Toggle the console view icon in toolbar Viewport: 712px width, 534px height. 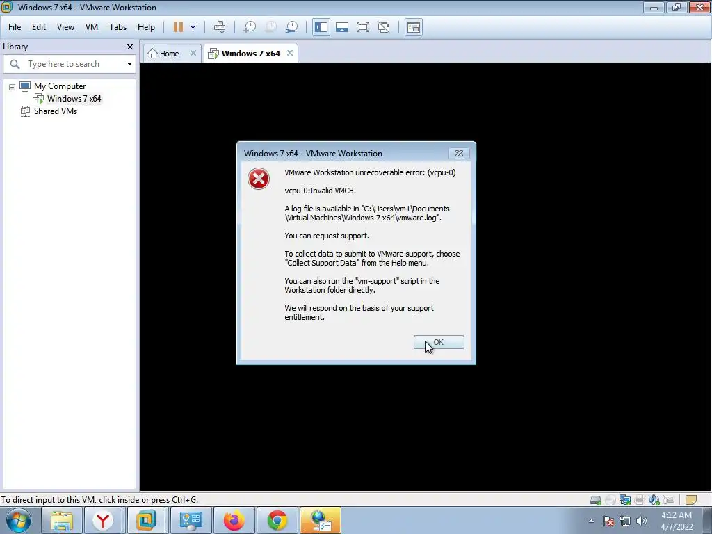(x=413, y=27)
